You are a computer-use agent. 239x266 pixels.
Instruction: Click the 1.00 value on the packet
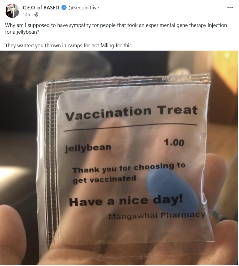[x=174, y=142]
